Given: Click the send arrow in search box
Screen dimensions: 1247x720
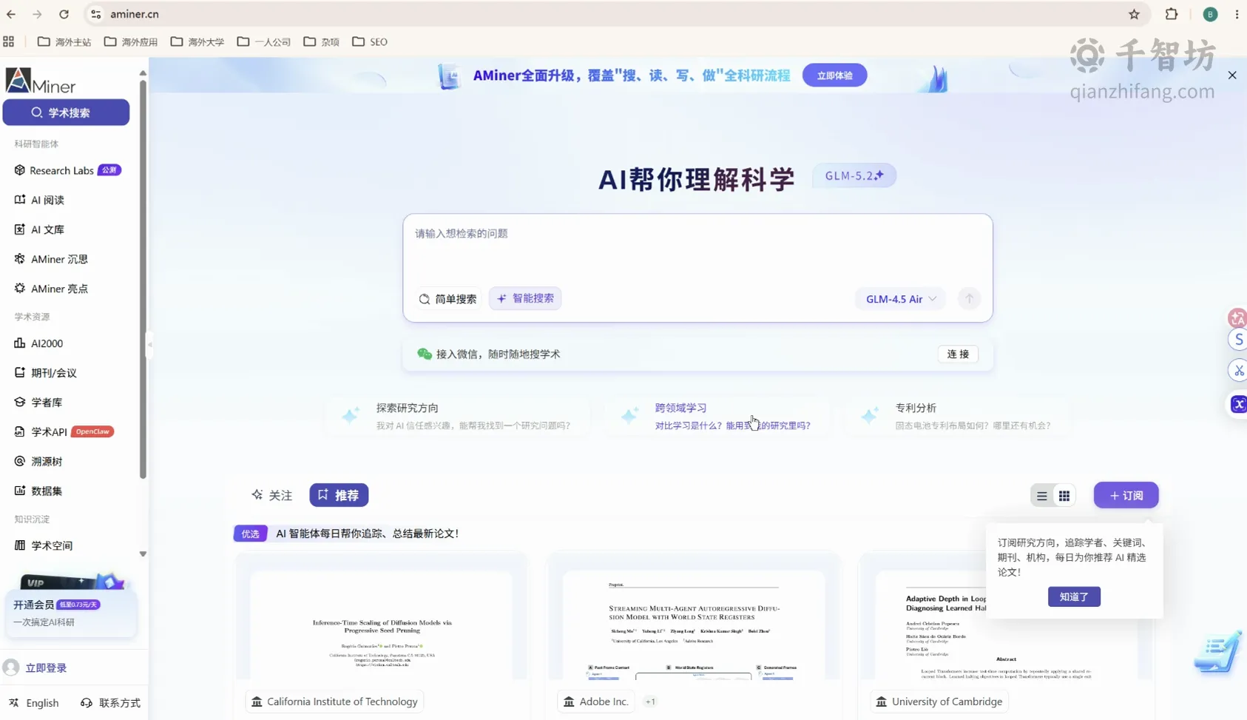Looking at the screenshot, I should [x=969, y=299].
